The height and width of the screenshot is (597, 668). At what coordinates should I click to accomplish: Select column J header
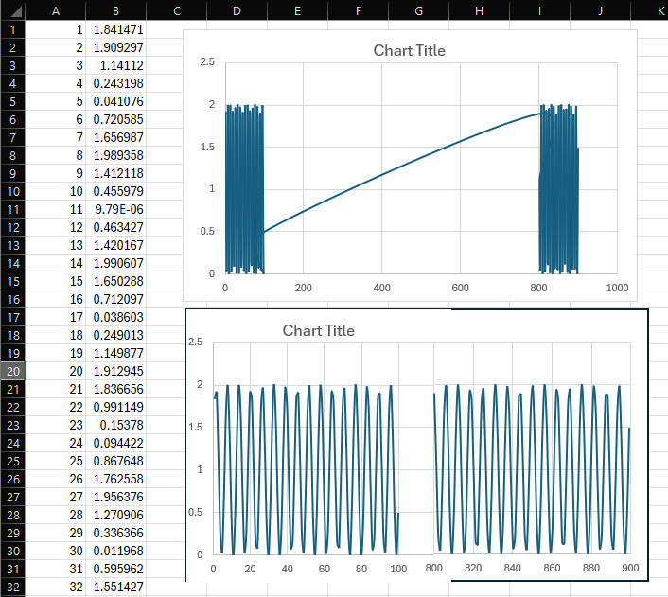[600, 10]
